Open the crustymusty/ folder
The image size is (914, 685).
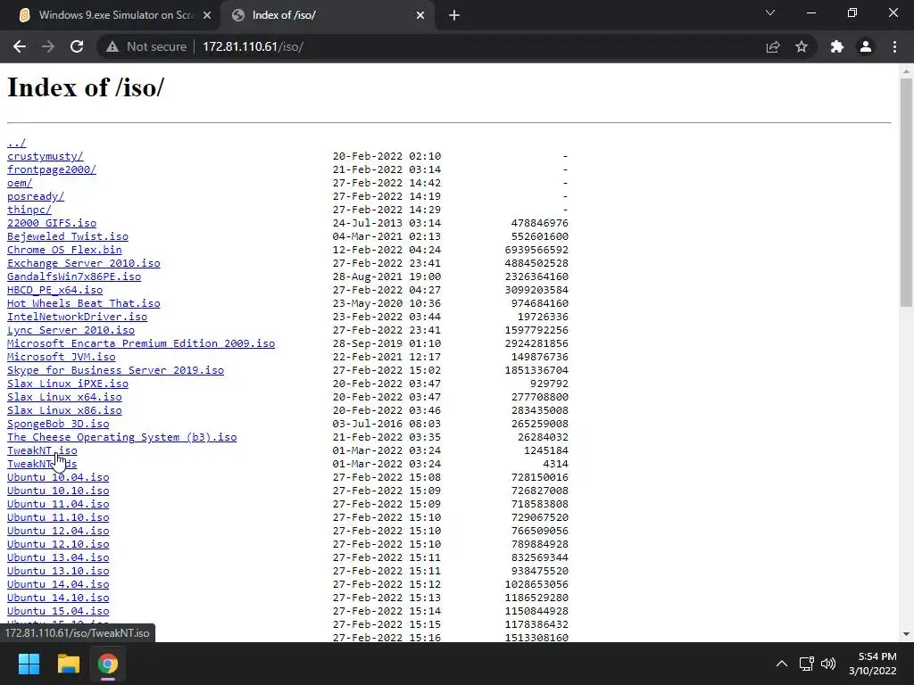coord(45,156)
